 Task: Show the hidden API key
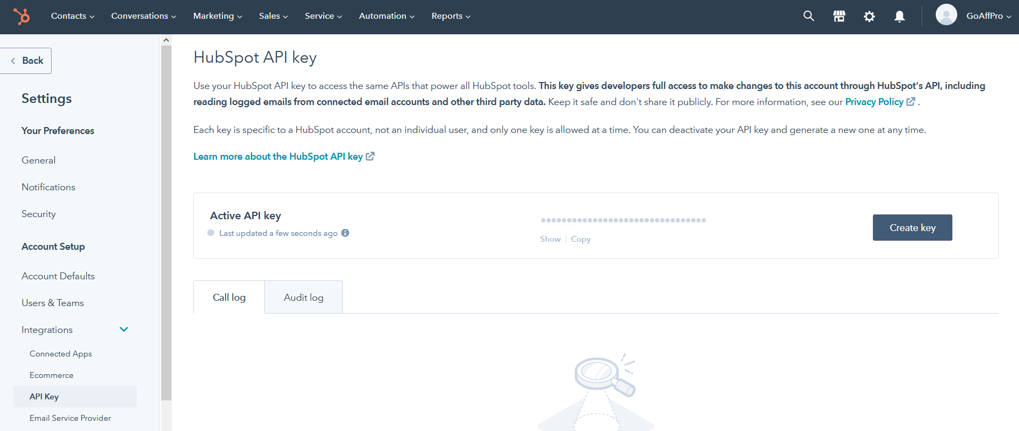point(550,239)
